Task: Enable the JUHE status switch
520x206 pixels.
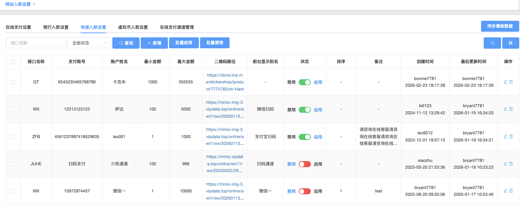Action: click(304, 164)
